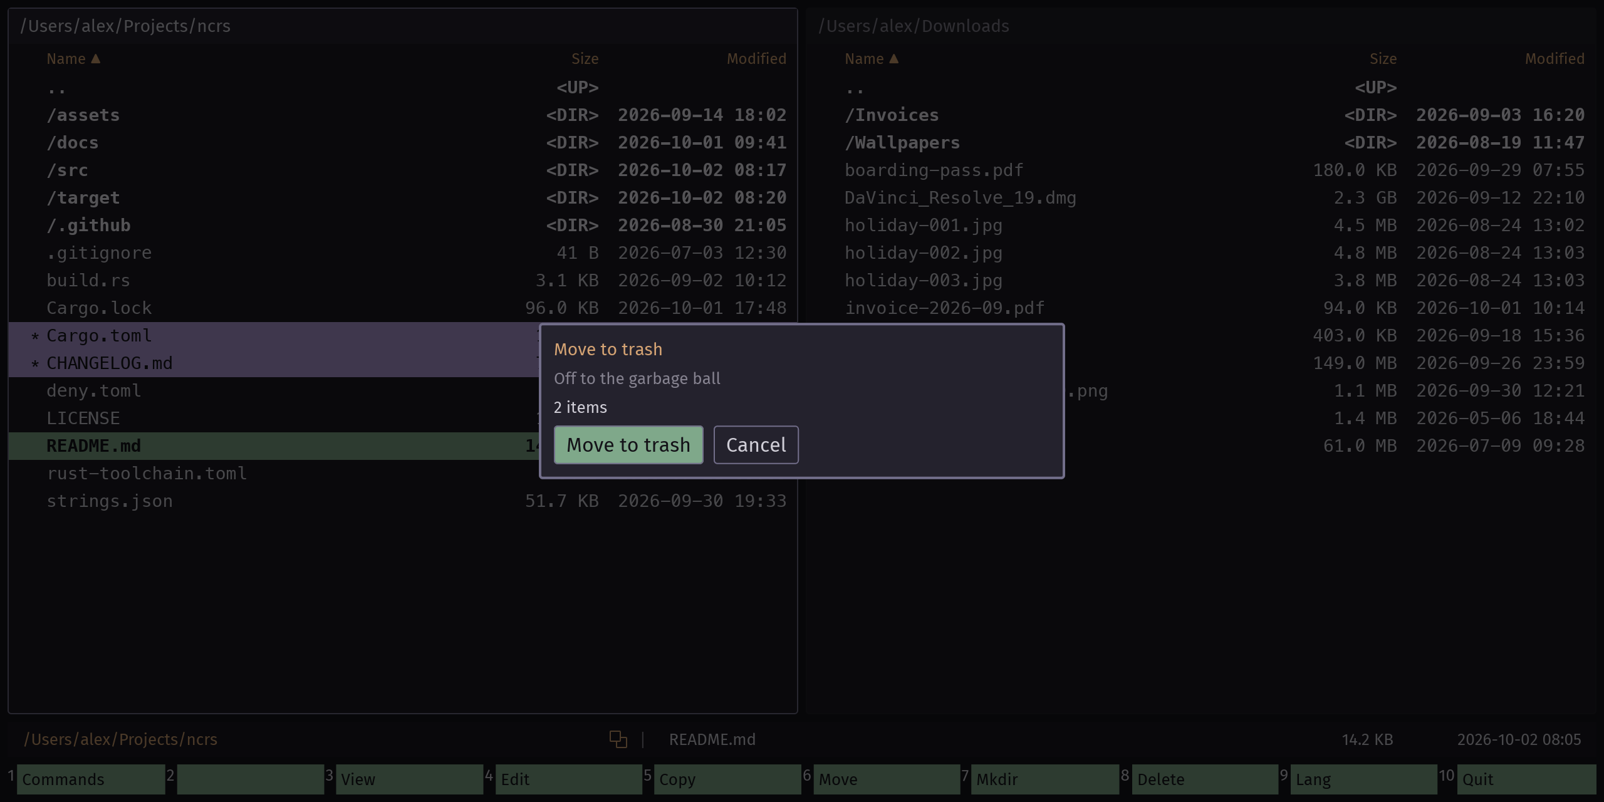Confirm with the green Move to trash button
This screenshot has width=1604, height=802.
point(628,445)
